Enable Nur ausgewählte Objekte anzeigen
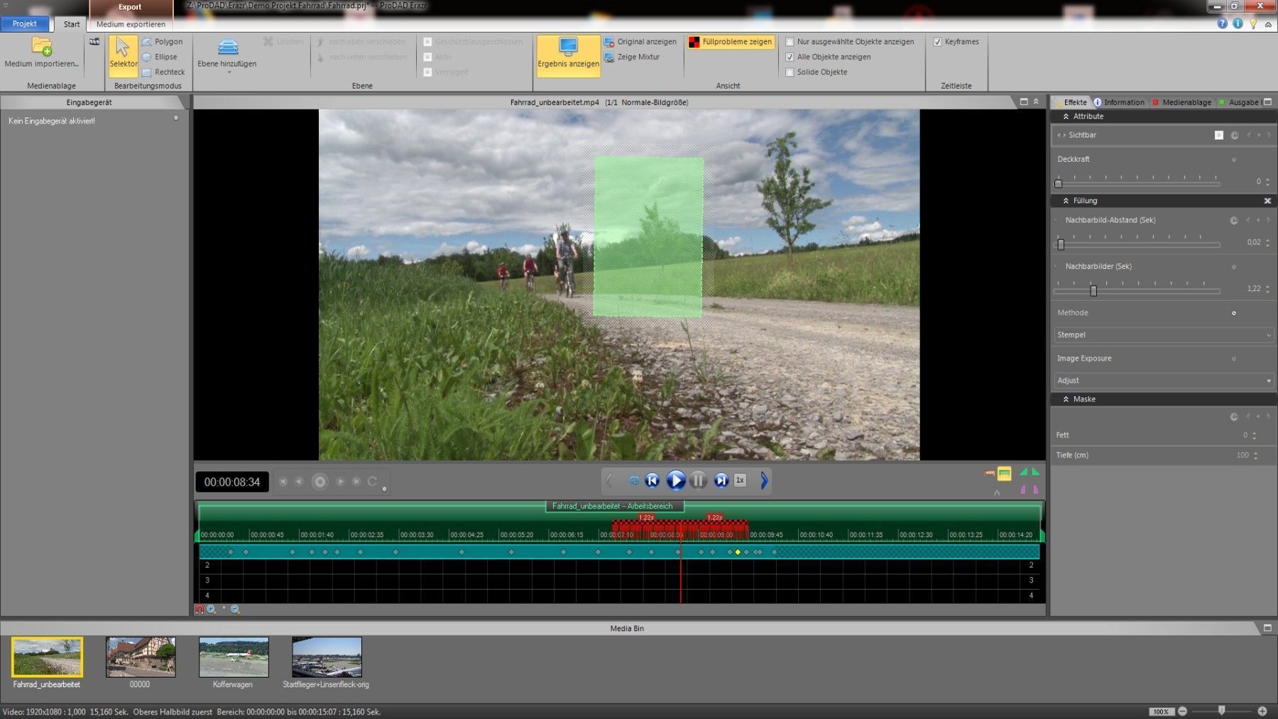Screen dimensions: 1278x719 click(790, 42)
